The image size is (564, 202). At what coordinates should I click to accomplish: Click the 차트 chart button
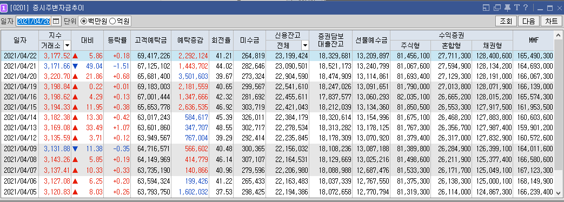(551, 21)
